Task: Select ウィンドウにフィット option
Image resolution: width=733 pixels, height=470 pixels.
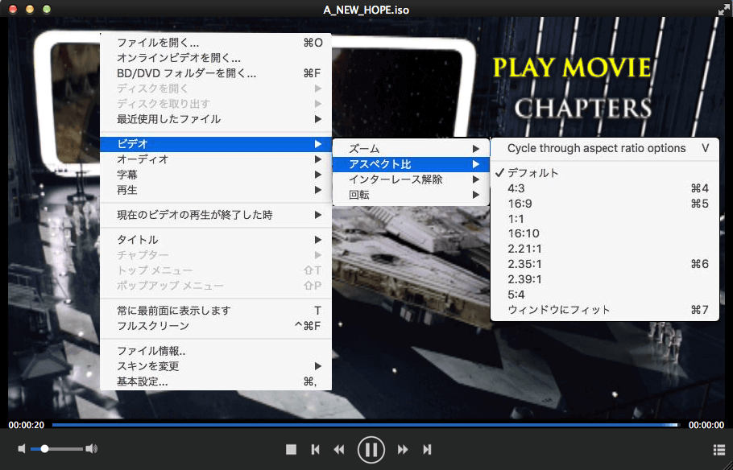Action: coord(605,310)
